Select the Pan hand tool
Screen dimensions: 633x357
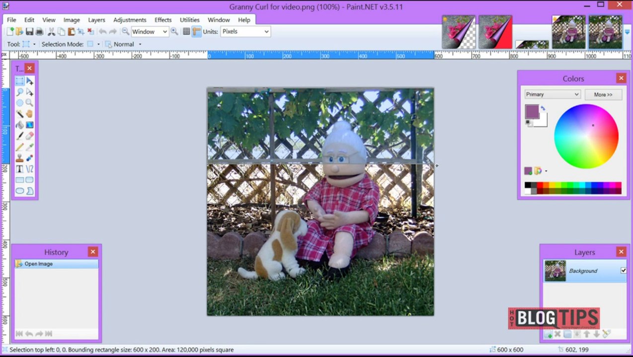tap(30, 114)
